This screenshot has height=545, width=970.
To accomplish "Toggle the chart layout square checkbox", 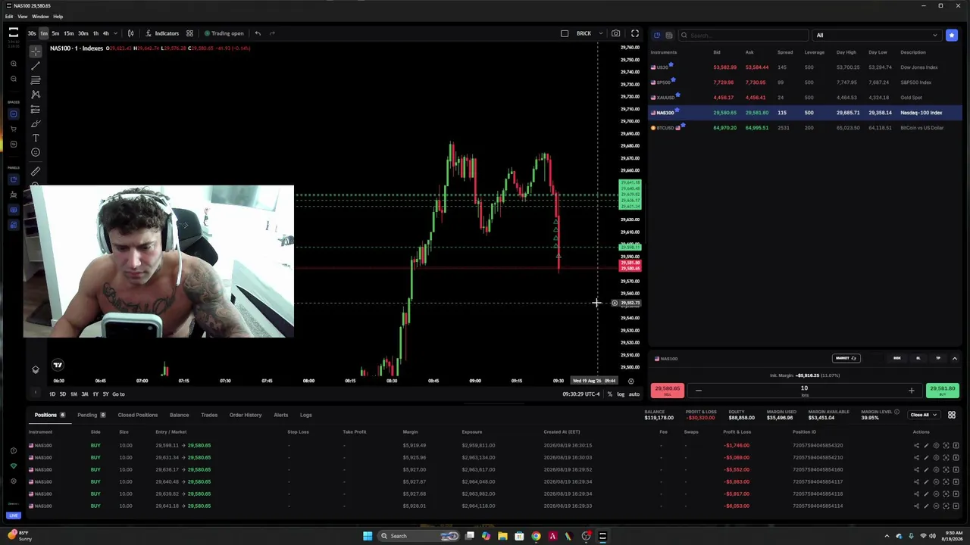I will (x=565, y=33).
